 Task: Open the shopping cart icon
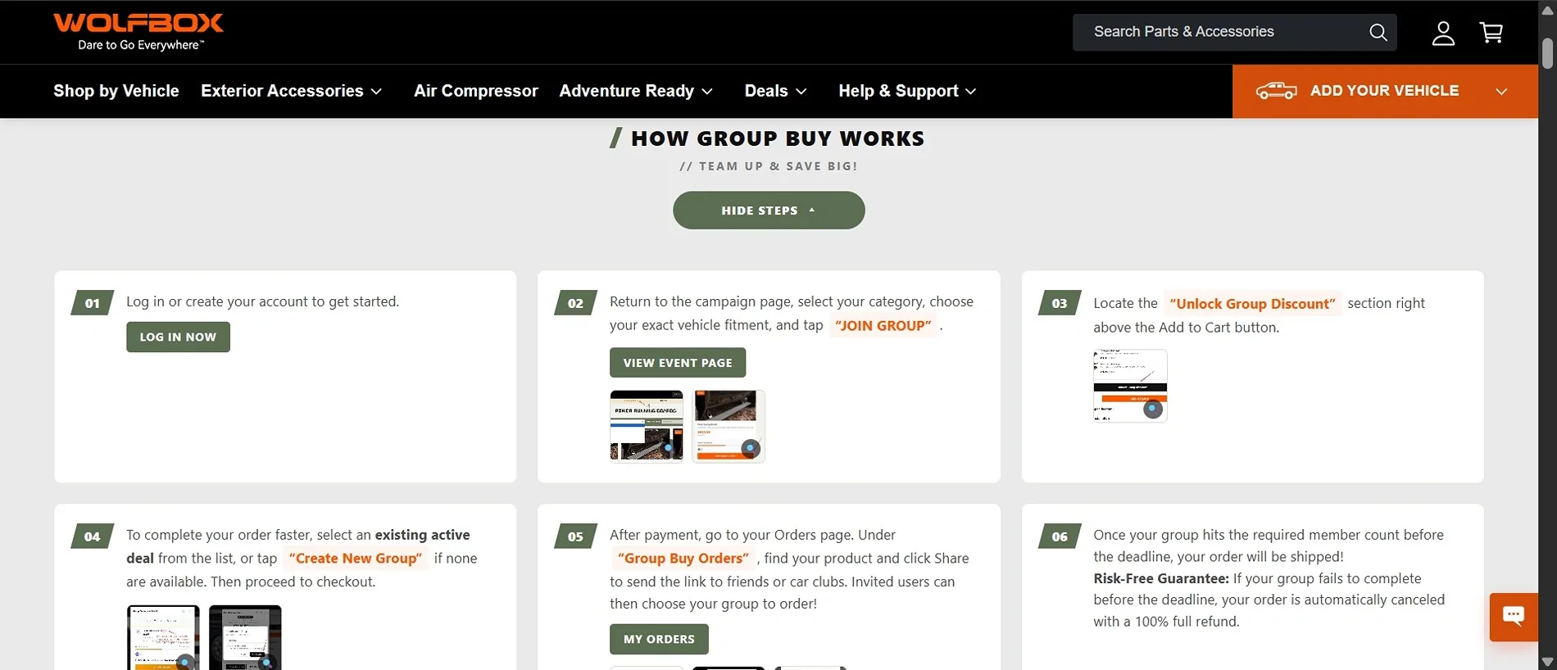click(x=1491, y=33)
